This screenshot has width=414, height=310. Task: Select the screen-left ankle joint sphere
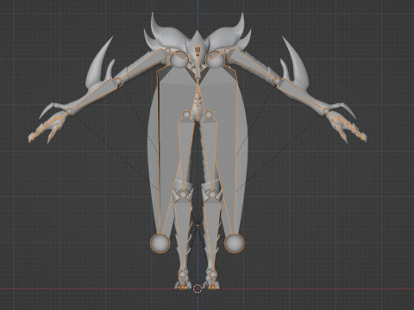click(x=182, y=274)
